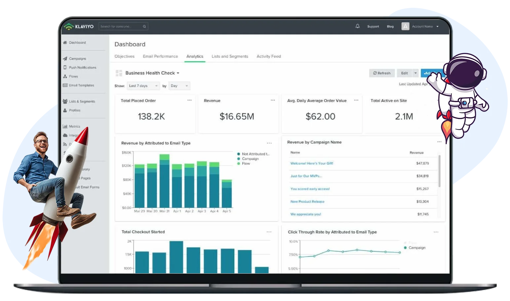The height and width of the screenshot is (301, 510).
Task: Open Campaigns via paper plane icon
Action: click(x=65, y=59)
